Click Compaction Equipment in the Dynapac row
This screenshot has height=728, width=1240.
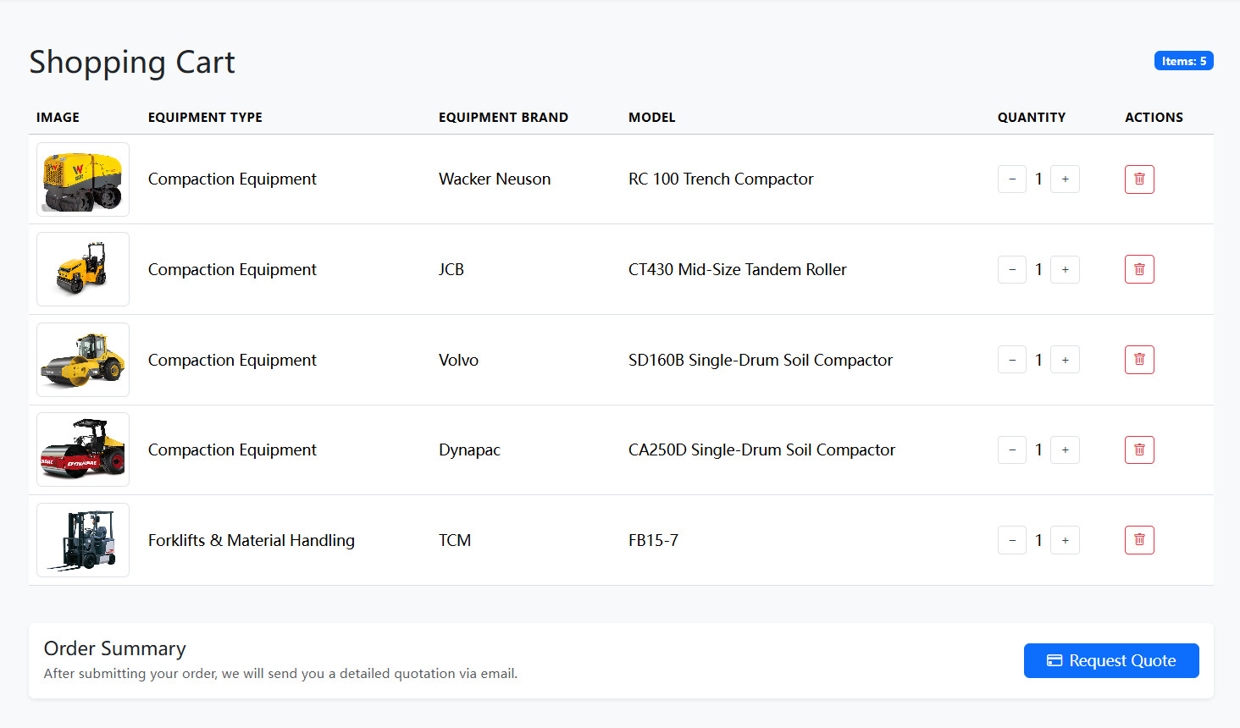click(232, 449)
